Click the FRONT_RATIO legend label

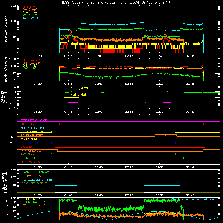click(x=32, y=199)
